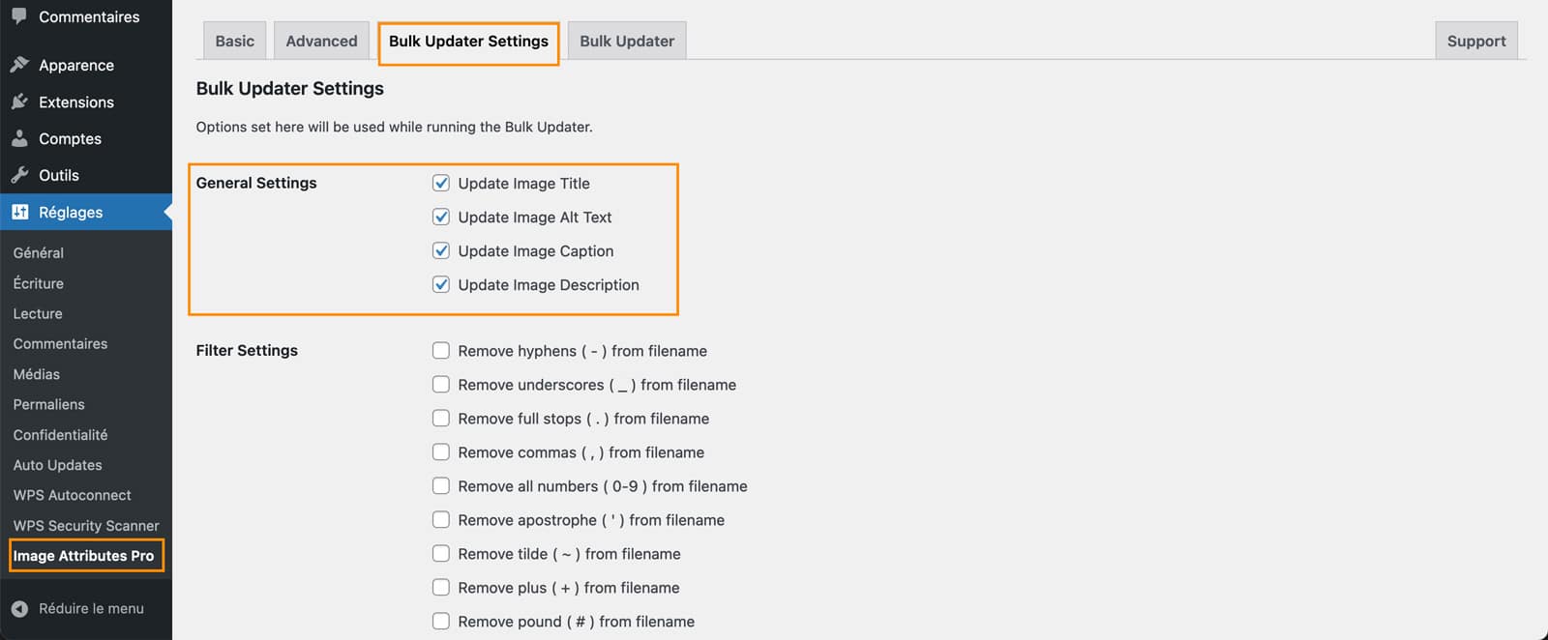1548x640 pixels.
Task: Enable Remove pound from filename
Action: (x=441, y=621)
